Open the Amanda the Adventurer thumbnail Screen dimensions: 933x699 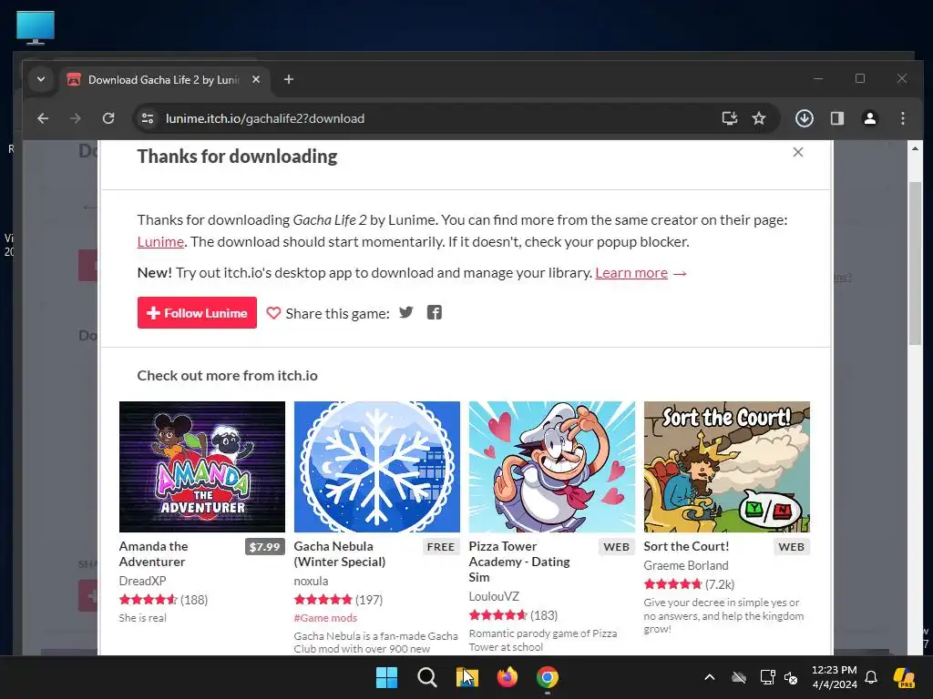[201, 467]
